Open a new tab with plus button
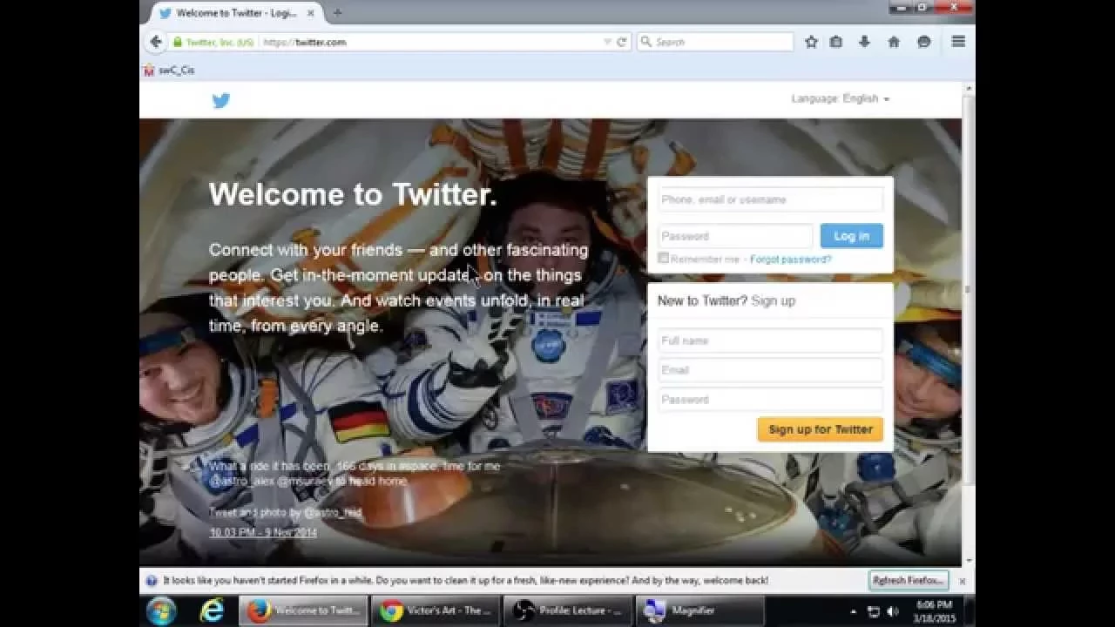1115x627 pixels. tap(337, 13)
